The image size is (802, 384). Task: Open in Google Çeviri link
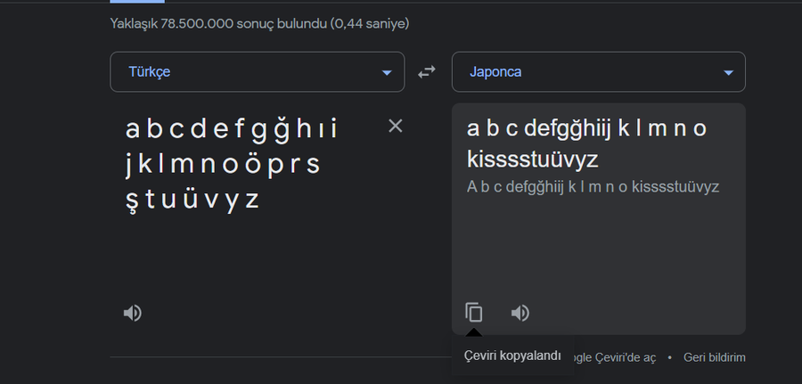[615, 357]
